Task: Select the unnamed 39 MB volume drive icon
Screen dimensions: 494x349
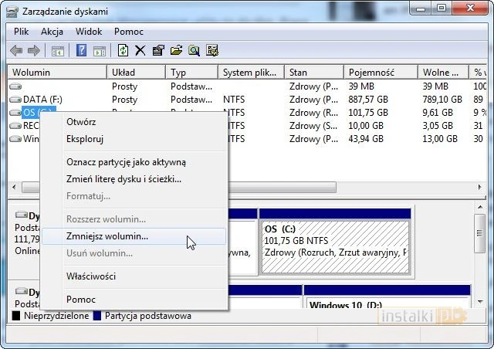Action: [15, 86]
